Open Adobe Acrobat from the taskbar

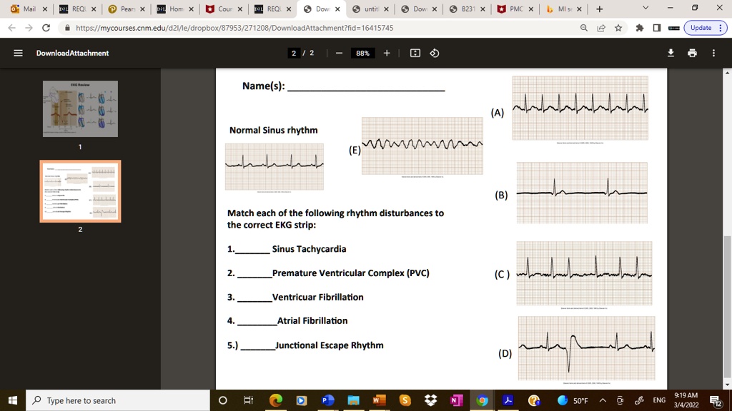click(x=508, y=400)
